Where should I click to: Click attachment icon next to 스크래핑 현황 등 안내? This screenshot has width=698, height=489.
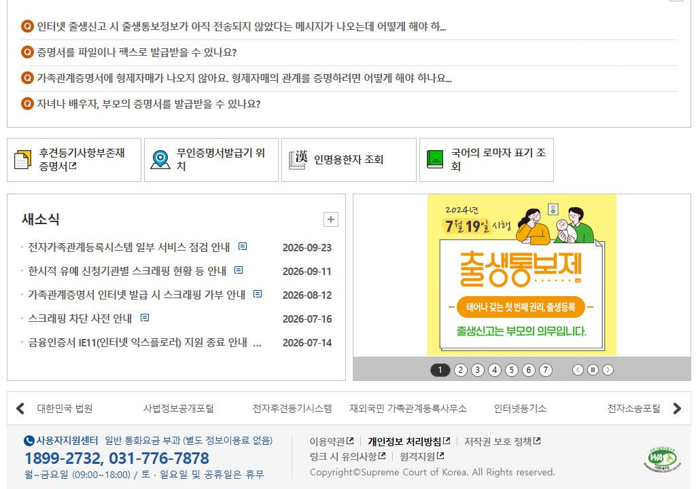[239, 270]
